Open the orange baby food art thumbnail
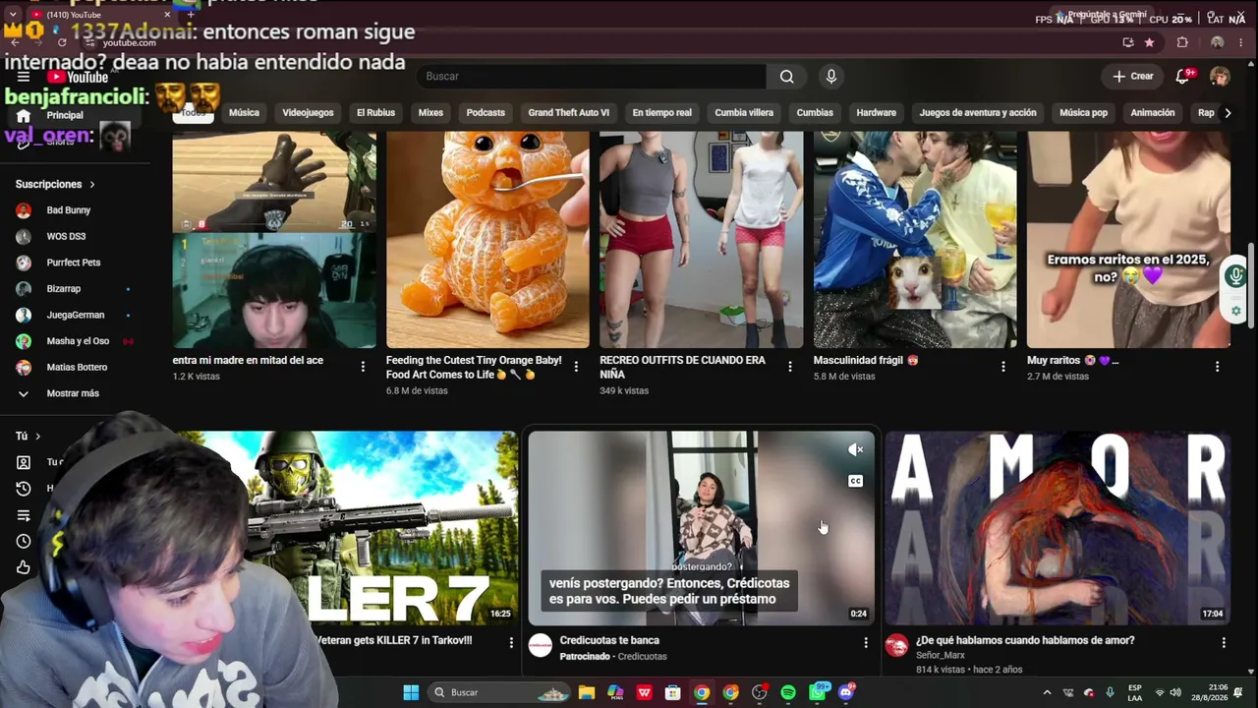This screenshot has height=708, width=1258. (487, 239)
